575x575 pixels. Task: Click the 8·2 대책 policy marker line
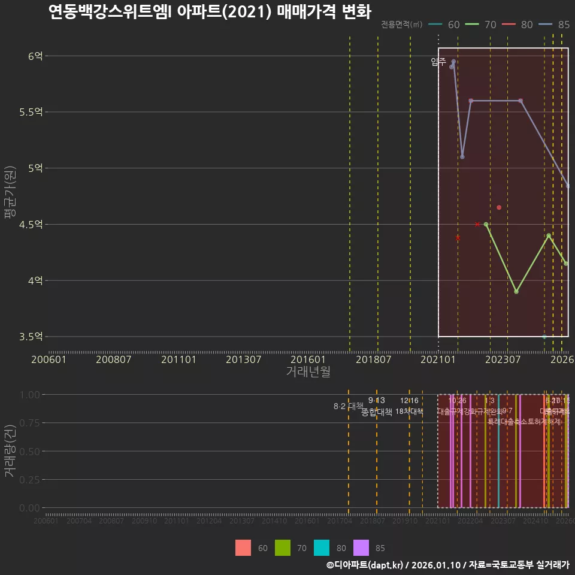point(349,405)
